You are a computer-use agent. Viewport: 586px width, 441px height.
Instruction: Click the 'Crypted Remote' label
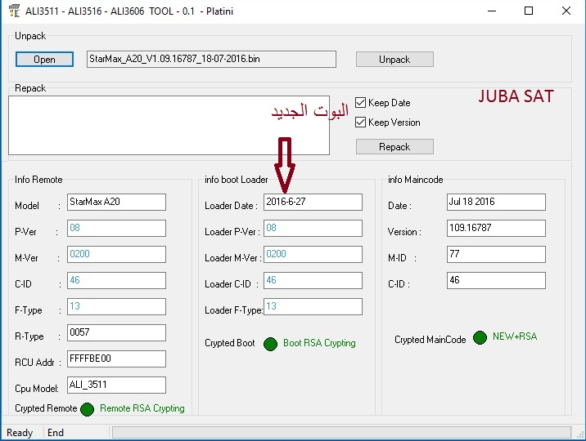[x=46, y=408]
